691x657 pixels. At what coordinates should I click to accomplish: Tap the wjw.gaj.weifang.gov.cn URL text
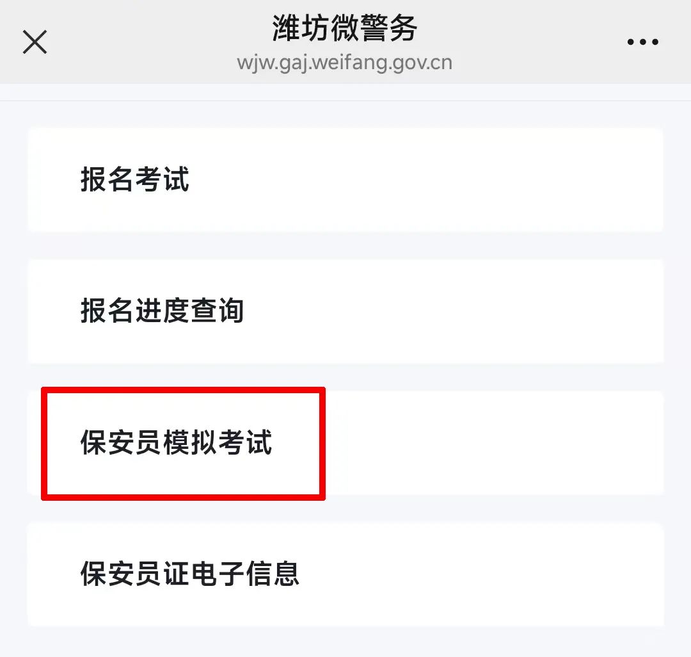coord(345,63)
